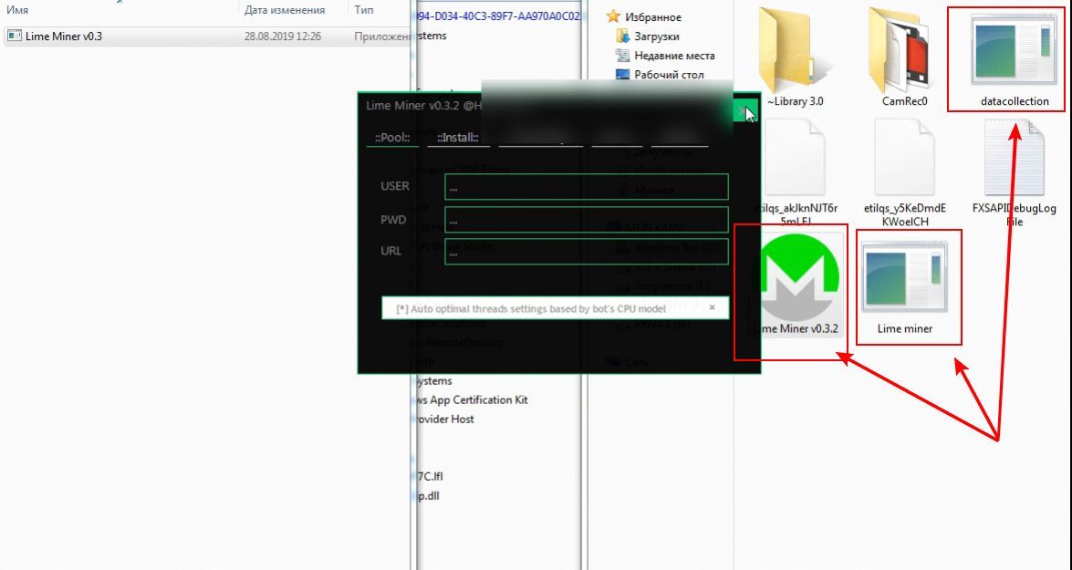Click the Избранное star icon

click(x=613, y=16)
